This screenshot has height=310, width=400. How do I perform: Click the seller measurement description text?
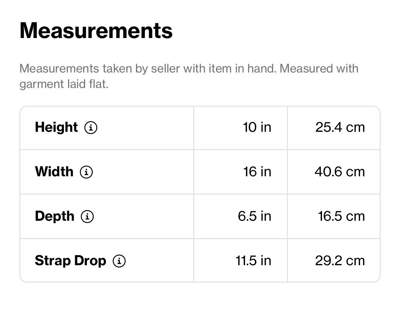(189, 76)
